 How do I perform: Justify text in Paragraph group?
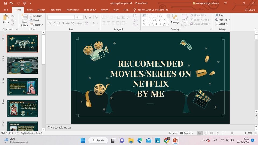click(118, 23)
